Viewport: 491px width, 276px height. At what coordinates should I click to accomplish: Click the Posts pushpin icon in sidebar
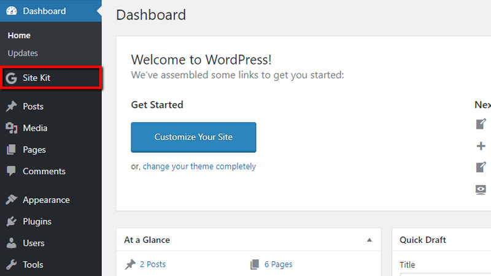(11, 106)
